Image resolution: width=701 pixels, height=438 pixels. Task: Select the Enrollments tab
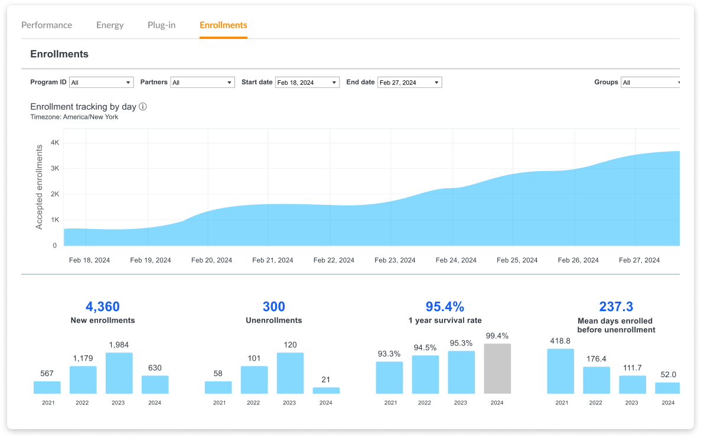(x=223, y=25)
